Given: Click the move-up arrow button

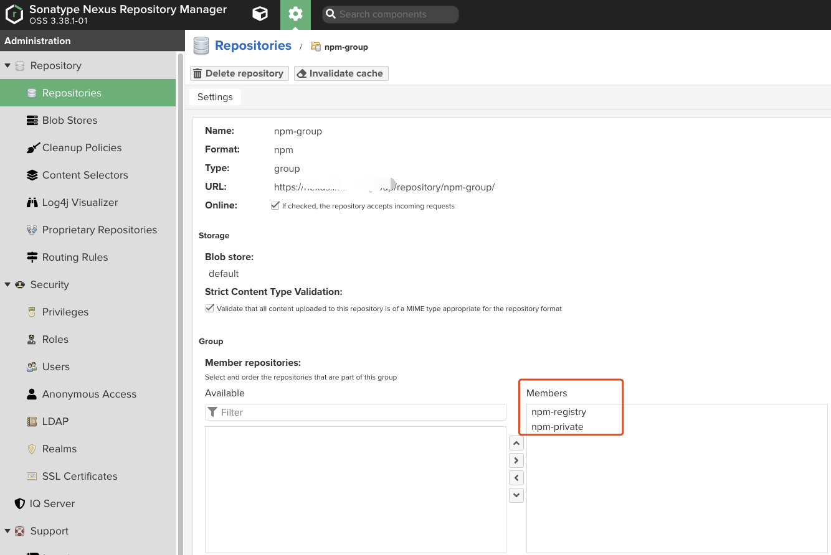Looking at the screenshot, I should click(516, 443).
